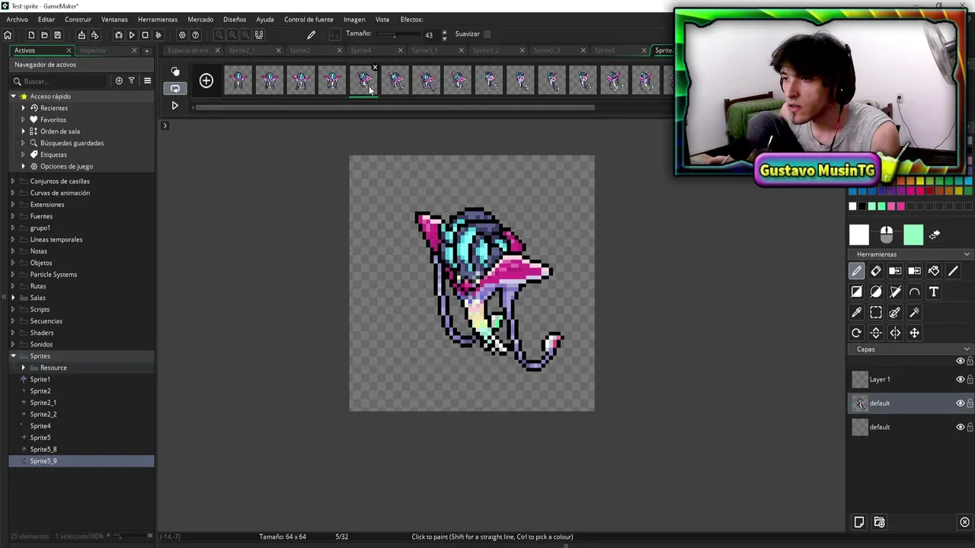Expand the Resource subfolder
Screen dimensions: 975x548
click(23, 368)
